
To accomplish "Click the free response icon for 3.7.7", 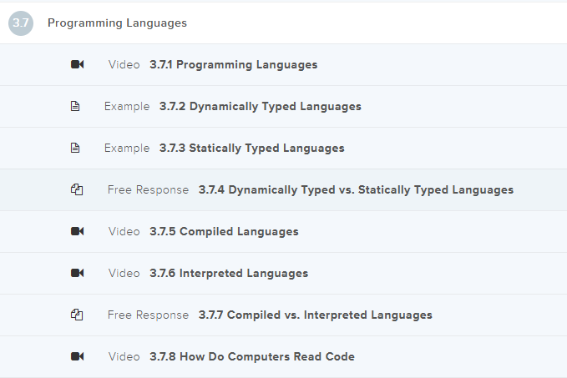I will [77, 315].
